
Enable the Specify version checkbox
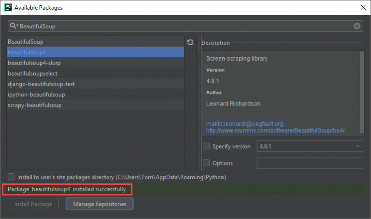206,146
